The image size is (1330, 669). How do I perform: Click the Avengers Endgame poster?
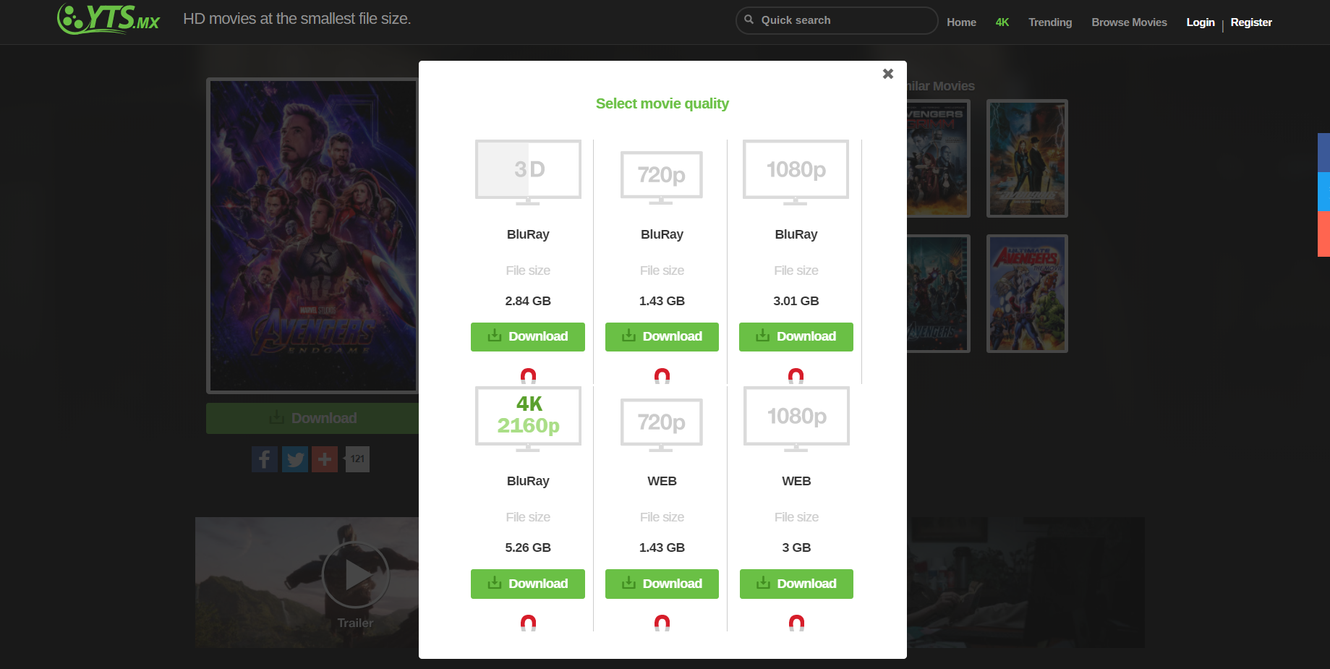pos(312,236)
